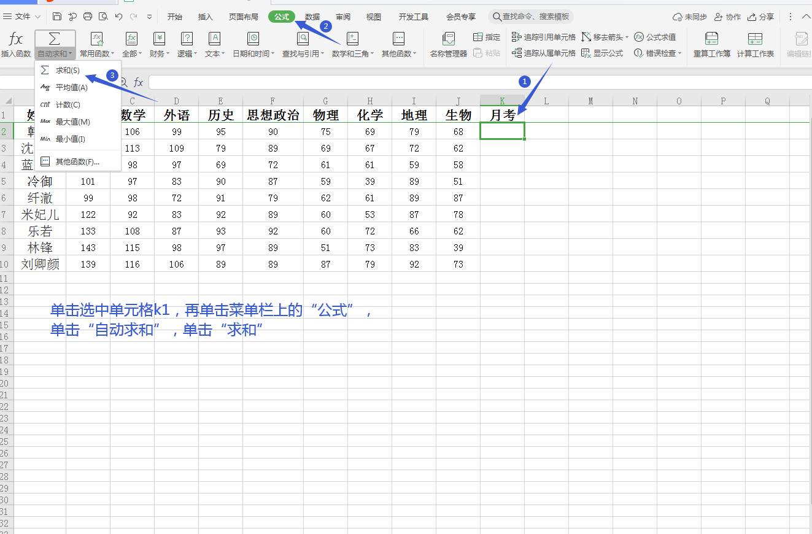
Task: Click the Collaborate (协作) button
Action: (727, 17)
